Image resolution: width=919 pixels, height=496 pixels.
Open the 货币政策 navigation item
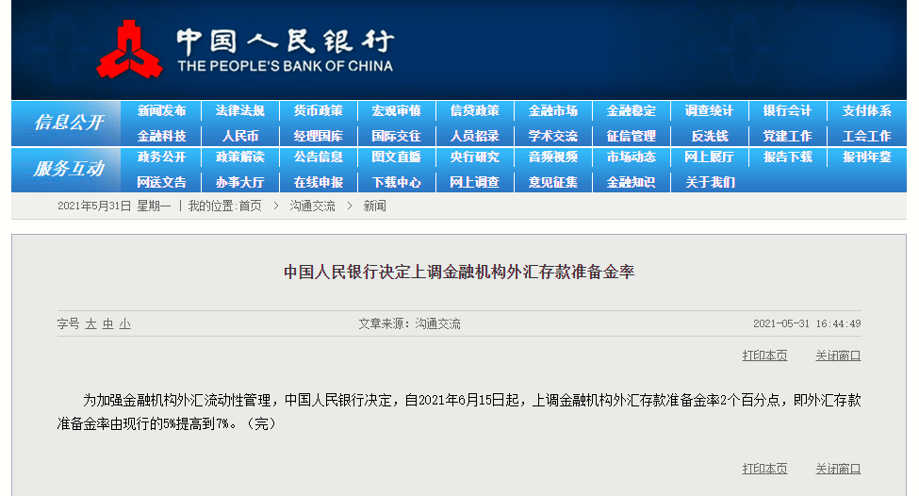[318, 111]
